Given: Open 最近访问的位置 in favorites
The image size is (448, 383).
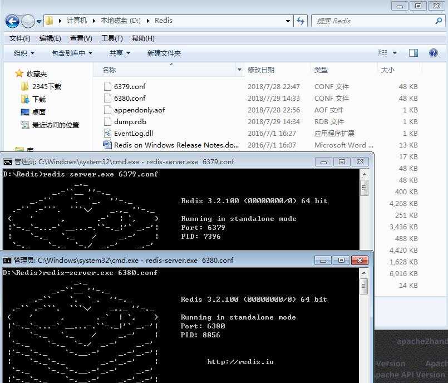Looking at the screenshot, I should point(56,125).
